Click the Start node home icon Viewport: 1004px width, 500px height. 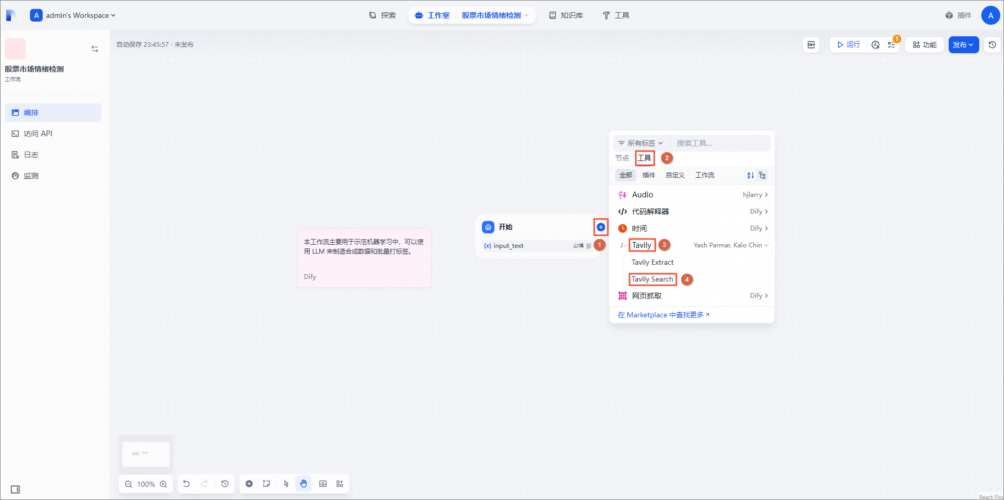[488, 227]
